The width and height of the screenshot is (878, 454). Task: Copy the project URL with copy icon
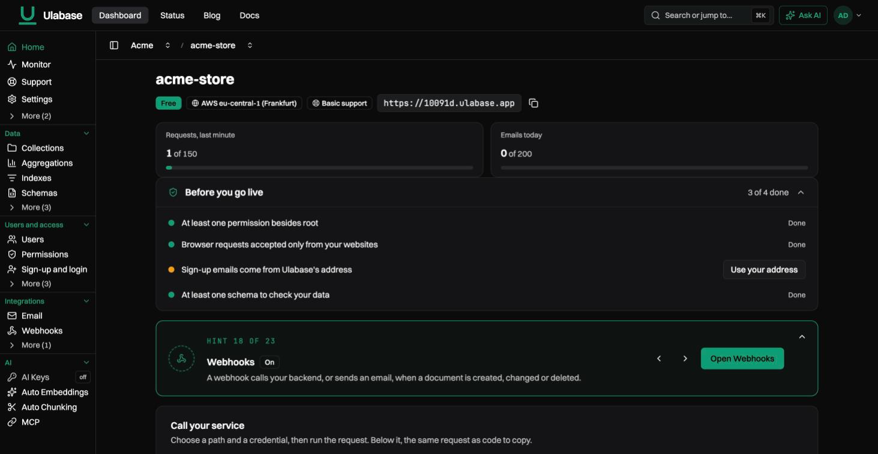[533, 103]
